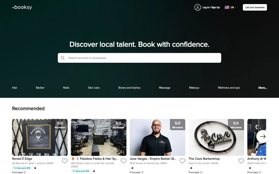The image size is (279, 174).
Task: Favorite Jose Vargas Empire Barber heart icon
Action: coord(182,161)
